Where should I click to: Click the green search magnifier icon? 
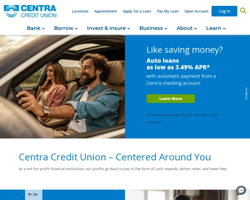point(243,11)
